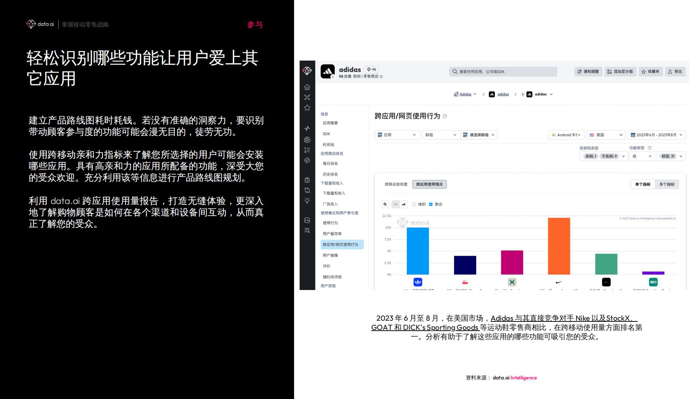Open SDK in the side menu

point(327,134)
